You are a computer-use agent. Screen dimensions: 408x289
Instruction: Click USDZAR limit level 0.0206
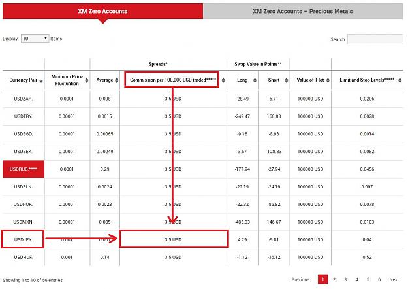[367, 99]
